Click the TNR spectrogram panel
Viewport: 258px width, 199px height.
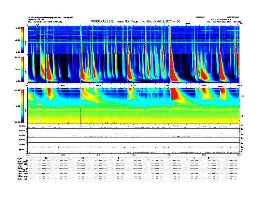pos(133,106)
